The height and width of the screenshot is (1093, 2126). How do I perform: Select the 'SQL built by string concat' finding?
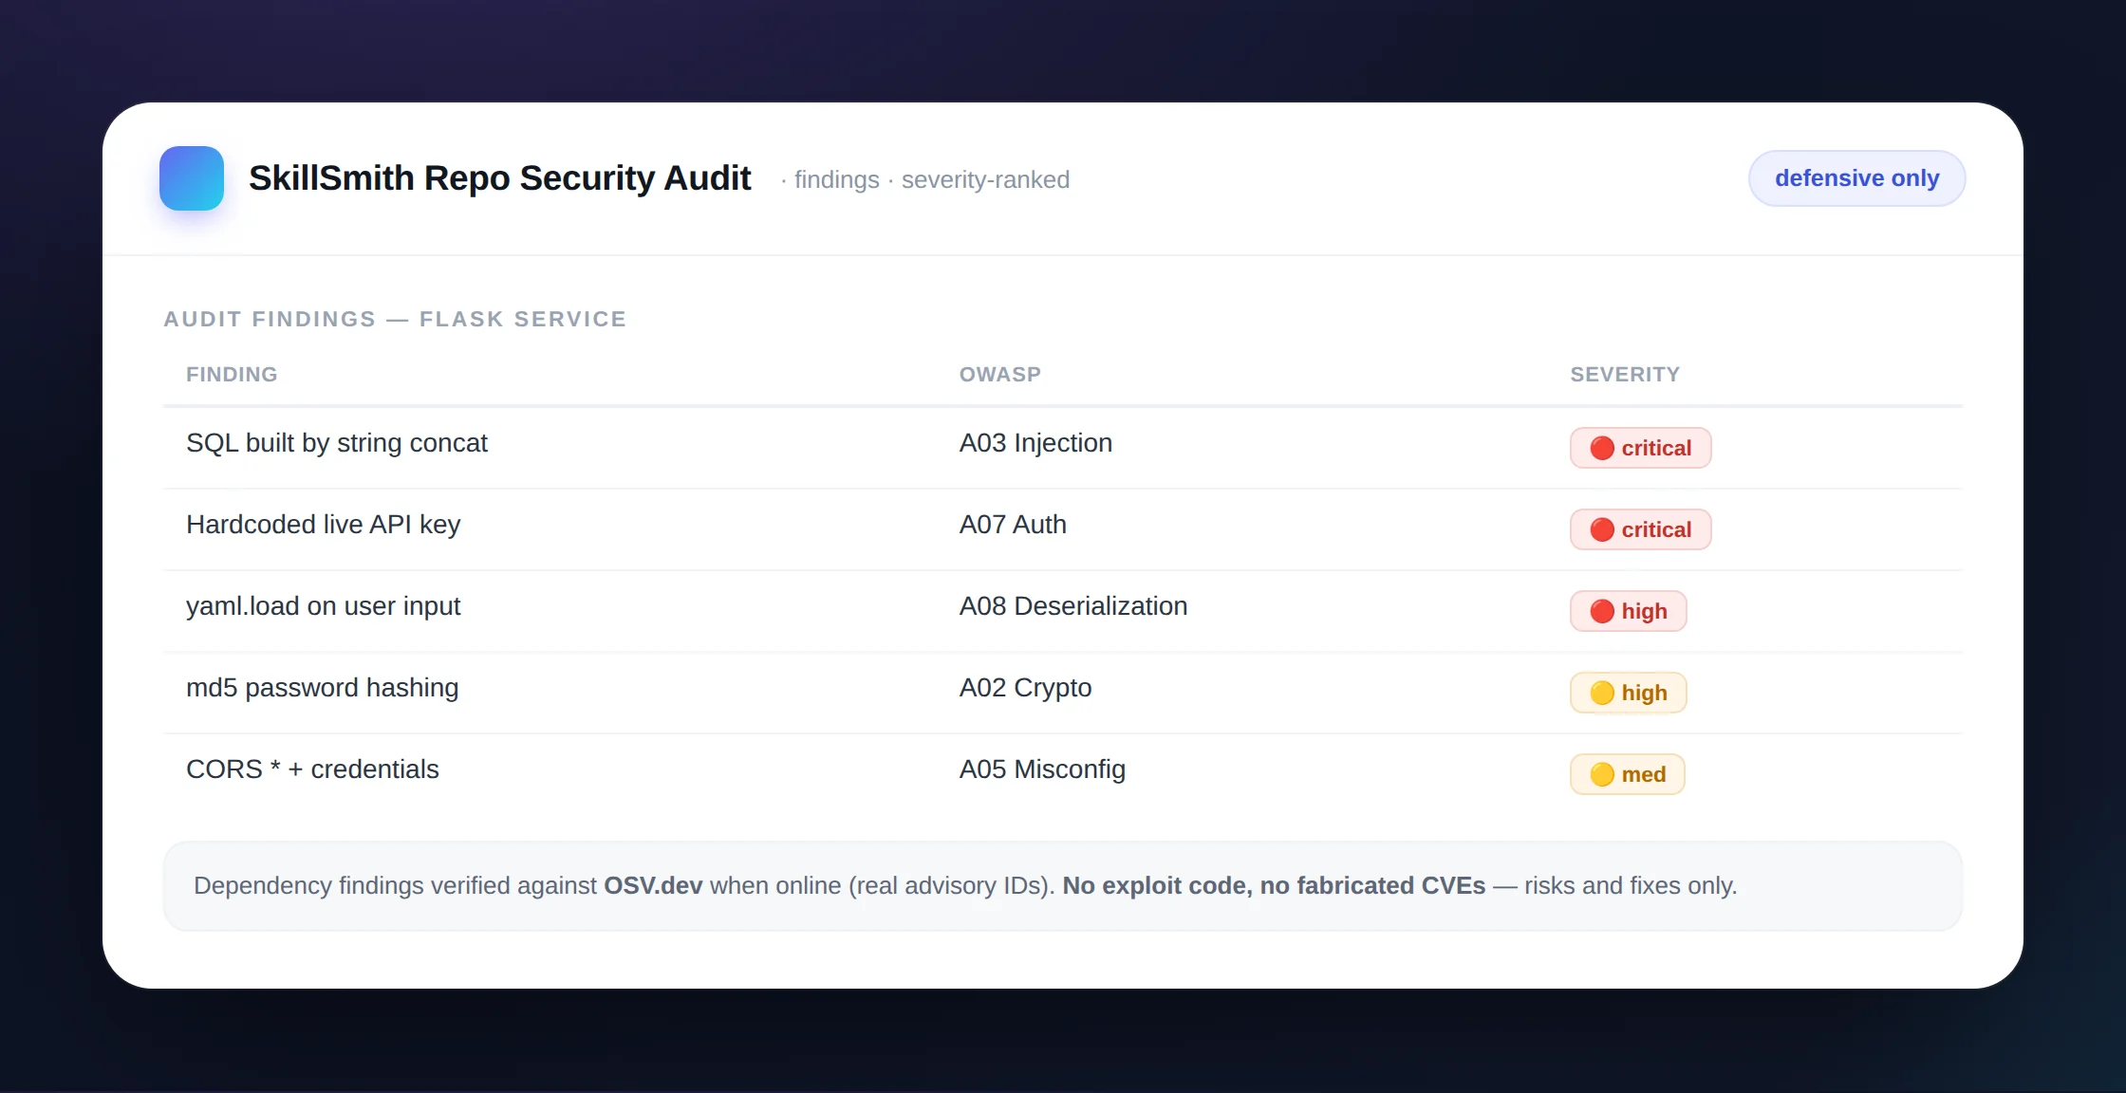pyautogui.click(x=337, y=443)
